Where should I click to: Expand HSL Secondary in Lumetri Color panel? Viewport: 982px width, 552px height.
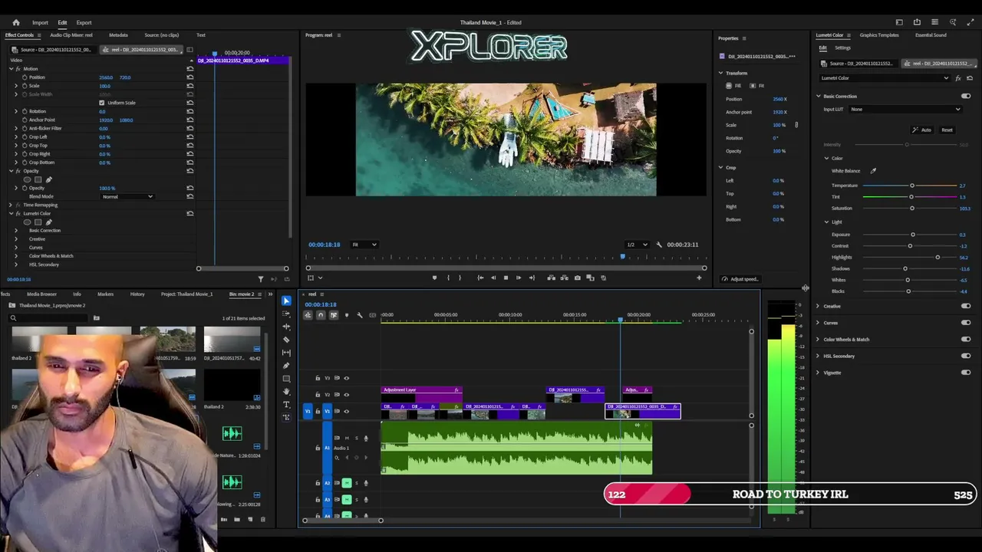click(818, 356)
